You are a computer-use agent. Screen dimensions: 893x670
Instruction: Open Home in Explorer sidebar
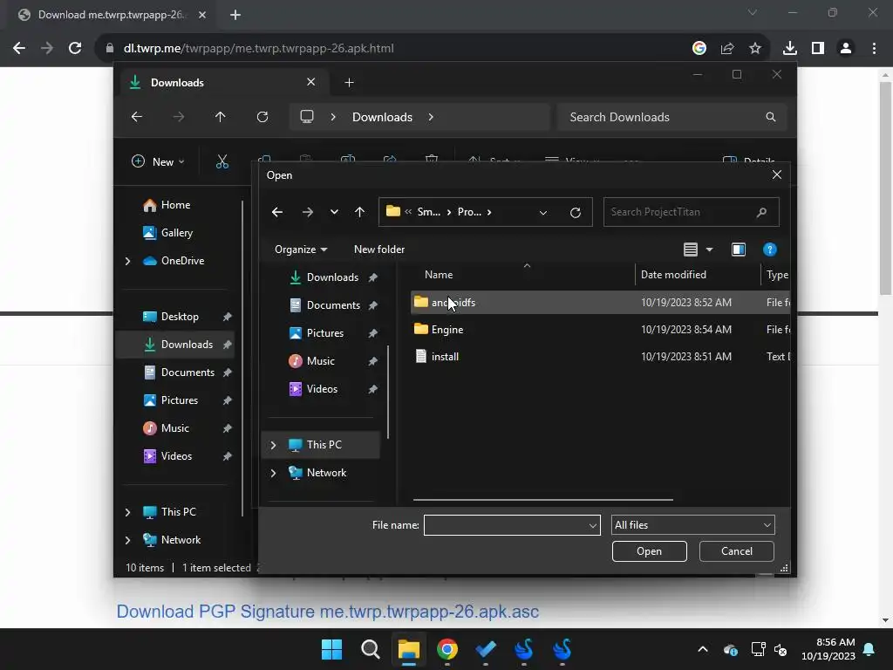pyautogui.click(x=167, y=205)
